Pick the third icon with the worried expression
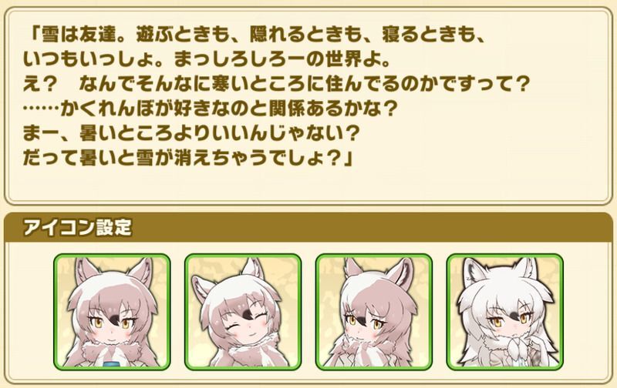 374,313
